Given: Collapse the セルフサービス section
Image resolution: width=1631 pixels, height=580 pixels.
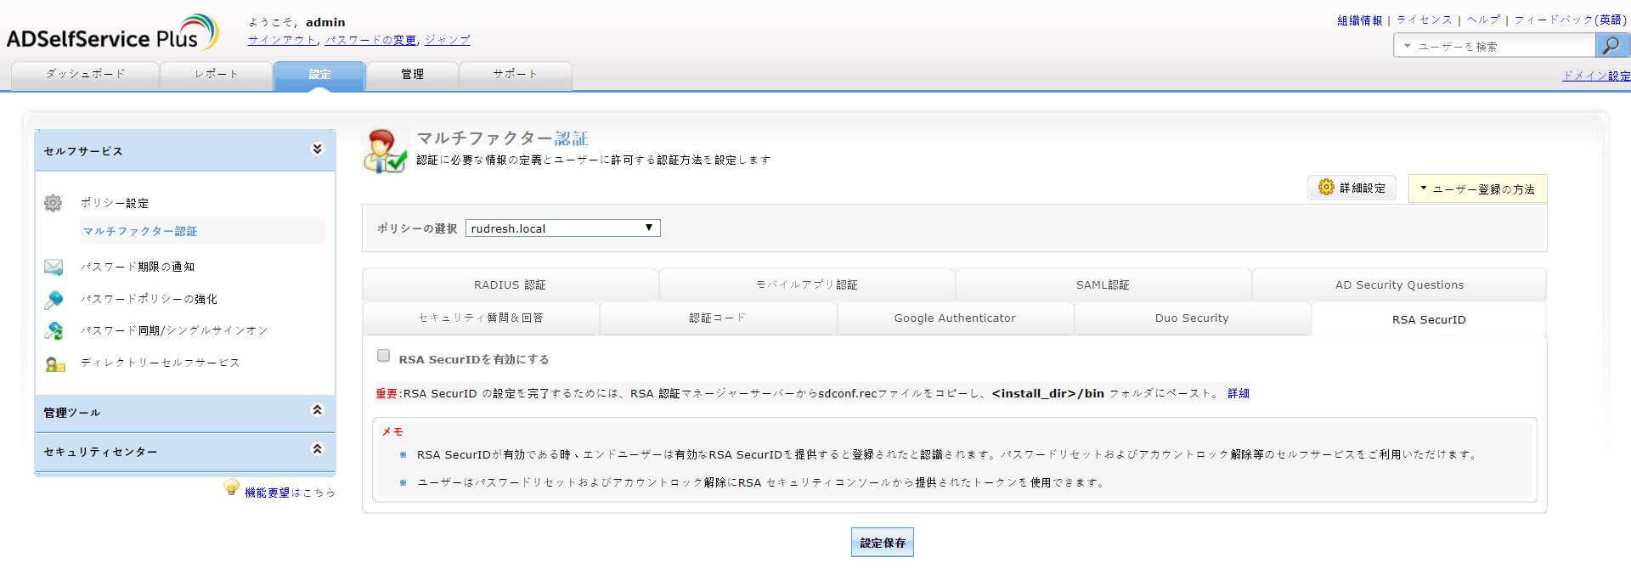Looking at the screenshot, I should (x=317, y=149).
